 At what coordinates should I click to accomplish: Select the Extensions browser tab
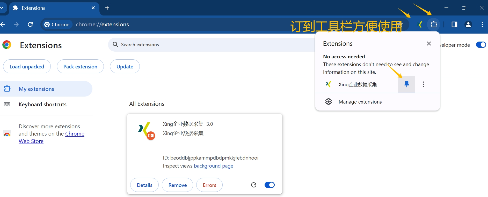point(54,8)
